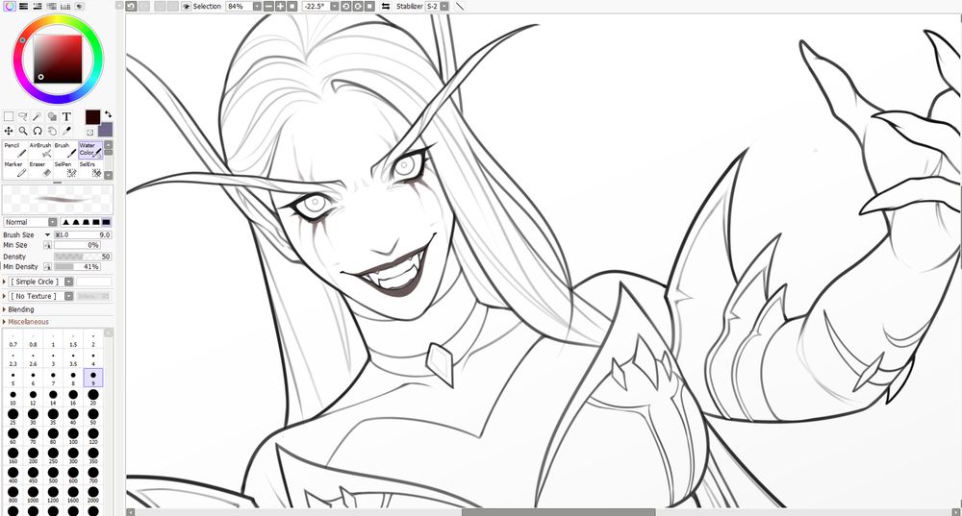962x516 pixels.
Task: Choose the Brush tool
Action: pos(65,150)
